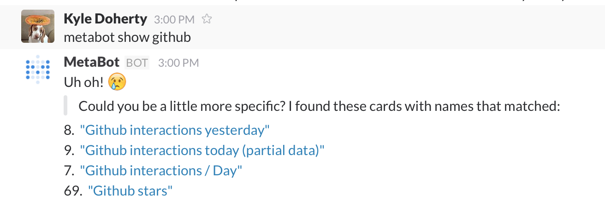The height and width of the screenshot is (219, 605).
Task: Click the timestamp on MetaBot's reply
Action: [x=178, y=63]
